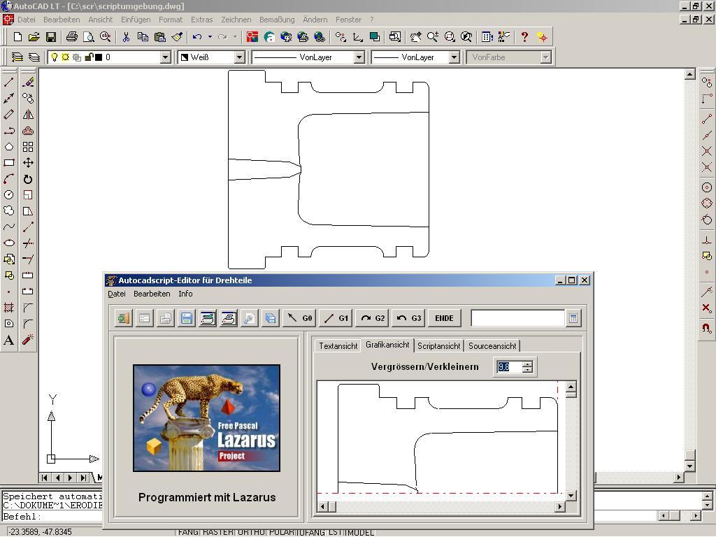Select the Move tool icon
716x537 pixels.
click(x=28, y=163)
